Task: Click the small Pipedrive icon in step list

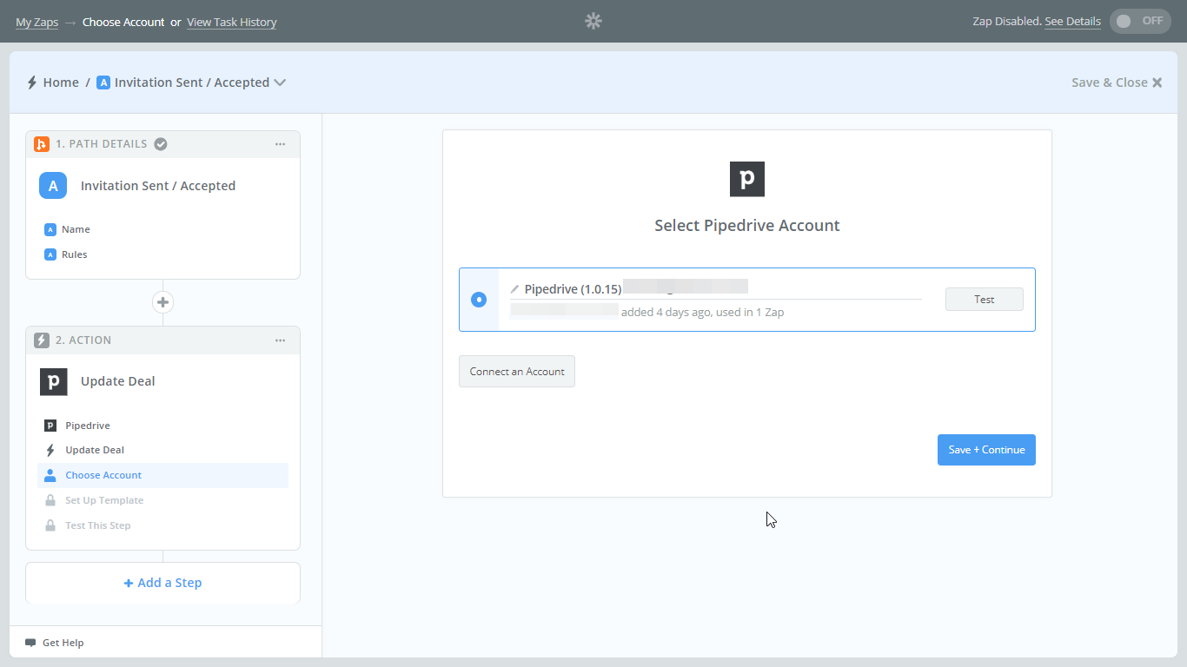Action: pos(50,426)
